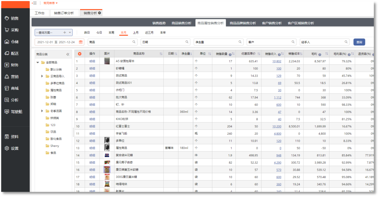
Task: Open the 仓储 warehouse module
Action: (12, 42)
